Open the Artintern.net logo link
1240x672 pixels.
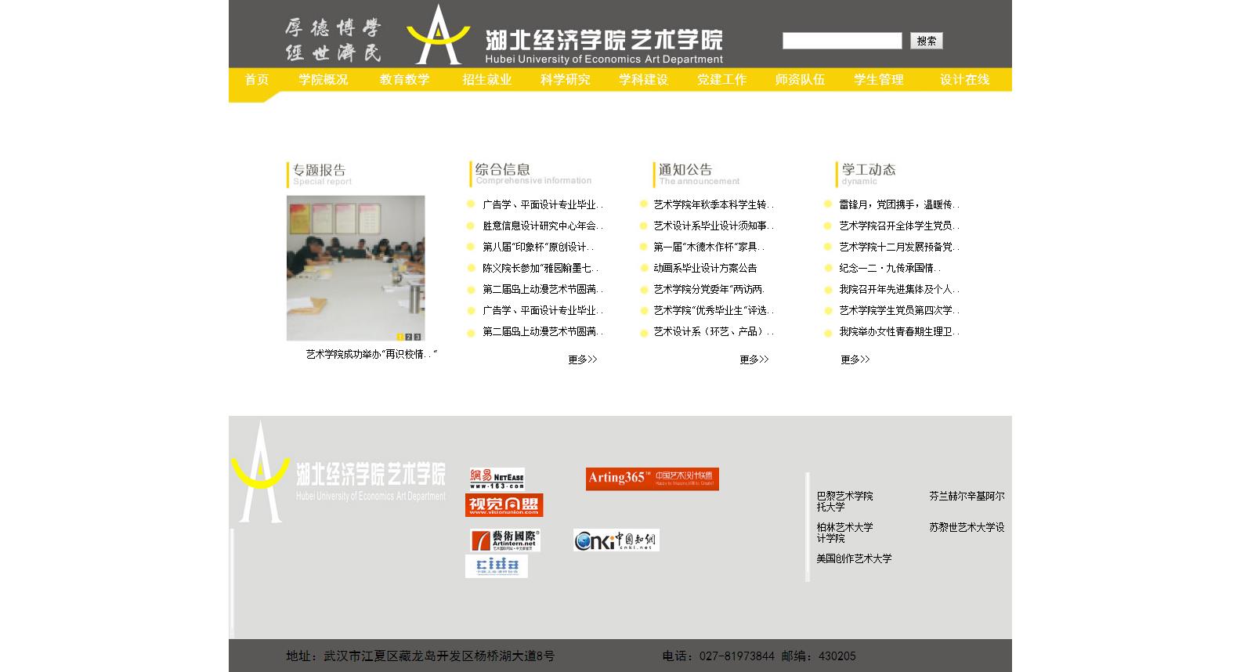click(504, 540)
